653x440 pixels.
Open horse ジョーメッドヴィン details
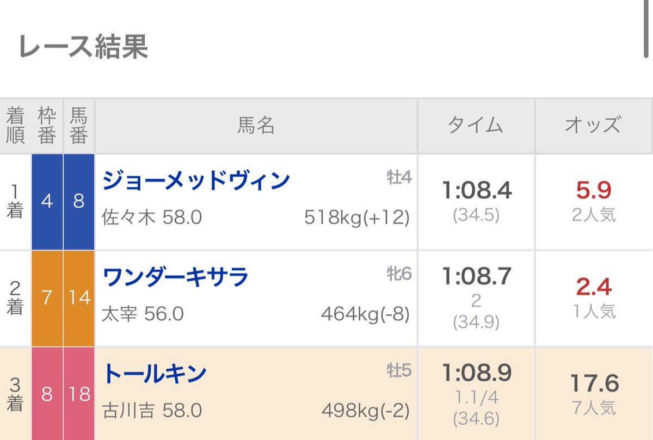196,181
